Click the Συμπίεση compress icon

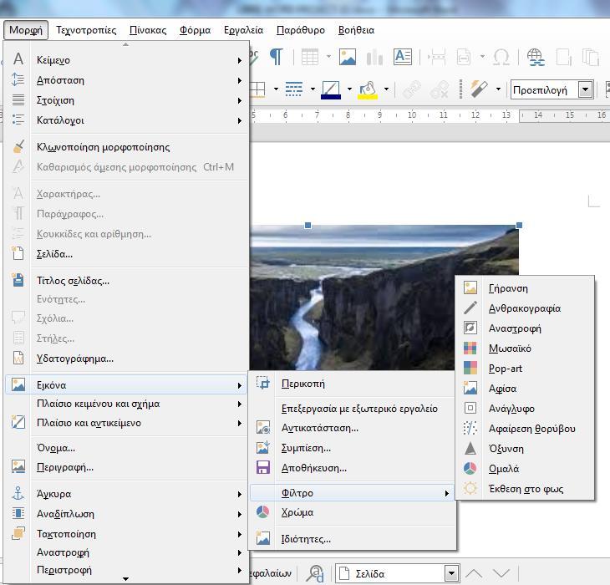[x=263, y=447]
